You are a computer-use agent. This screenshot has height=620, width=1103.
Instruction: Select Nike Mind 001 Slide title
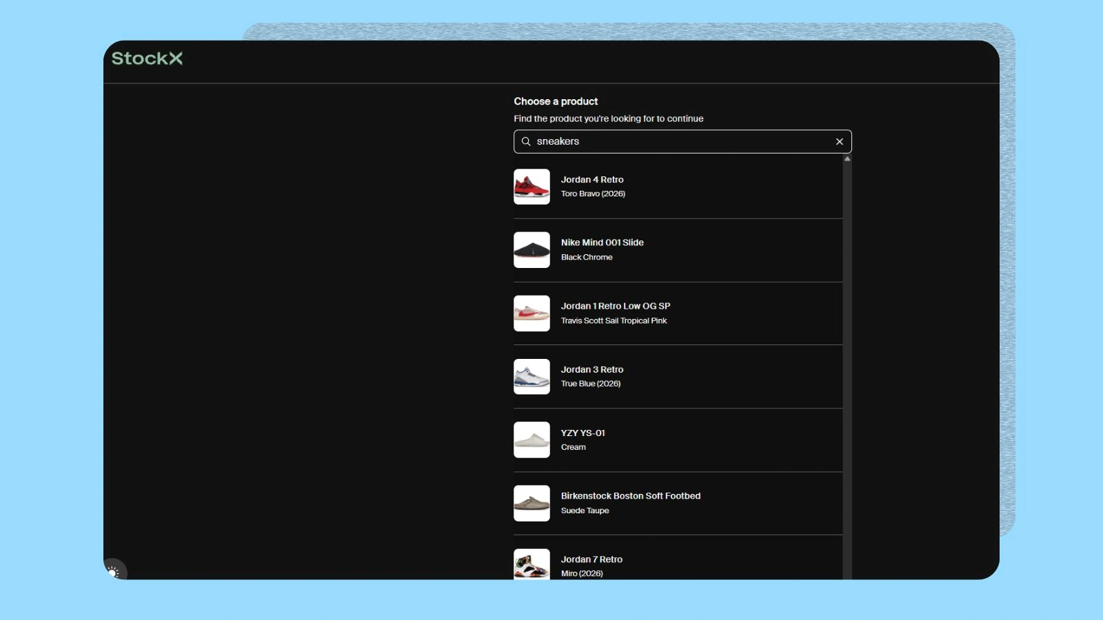[x=603, y=242]
